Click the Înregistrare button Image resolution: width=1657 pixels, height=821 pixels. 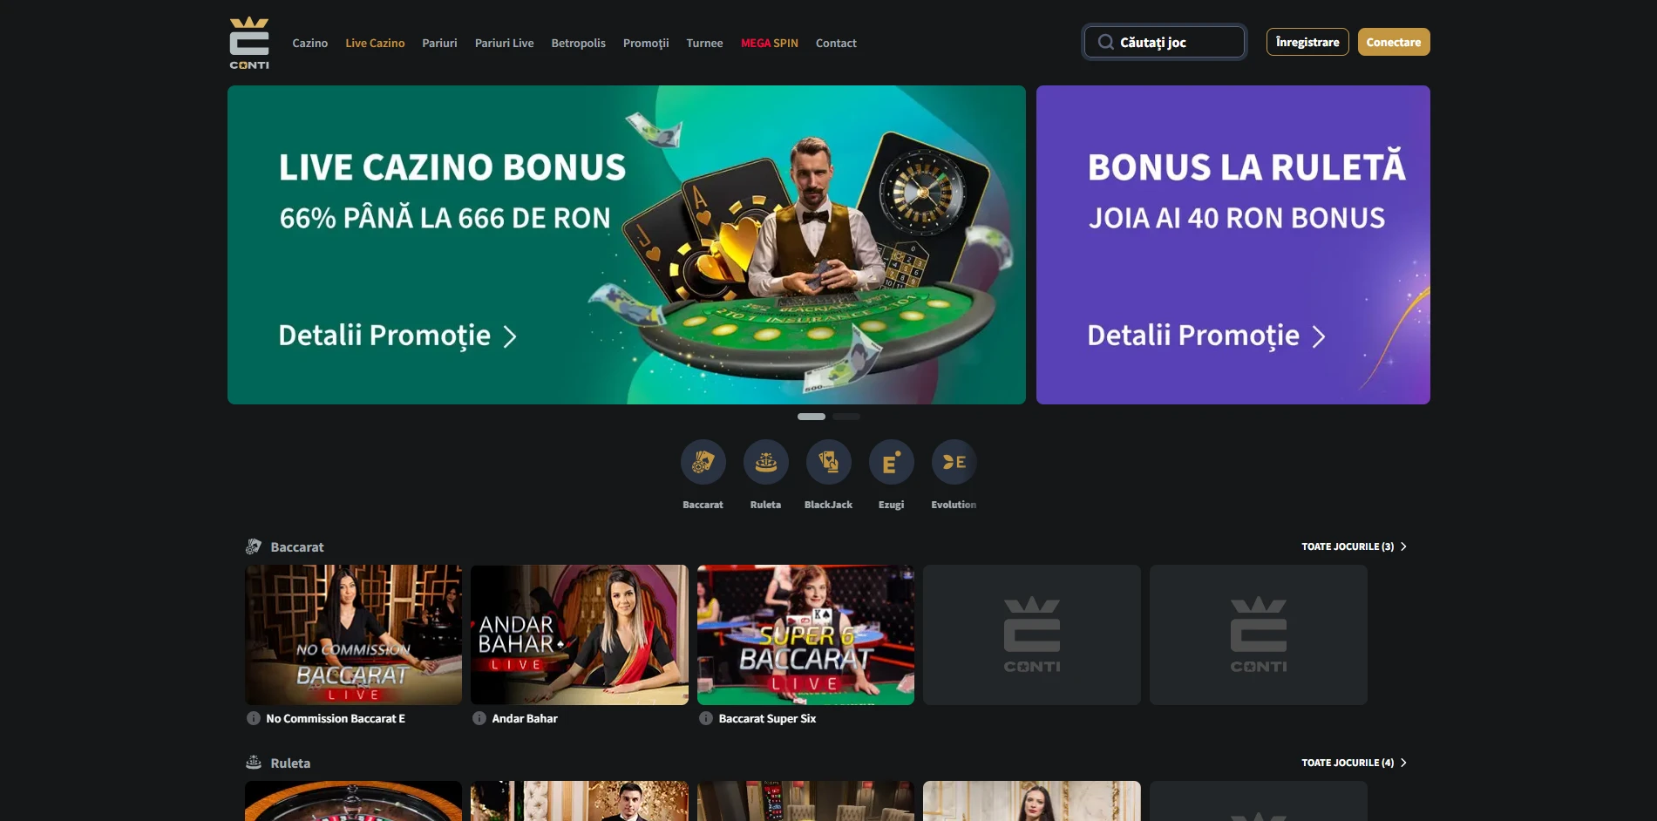1307,42
